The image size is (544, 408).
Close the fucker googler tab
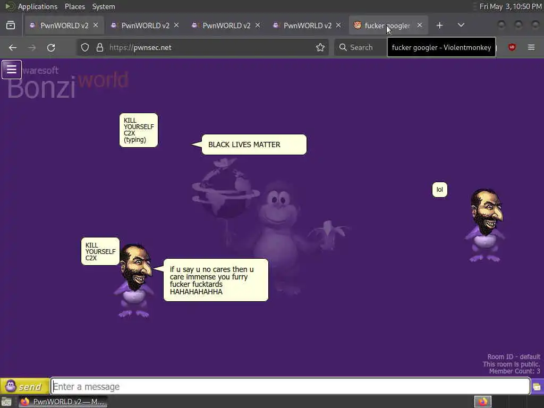420,25
